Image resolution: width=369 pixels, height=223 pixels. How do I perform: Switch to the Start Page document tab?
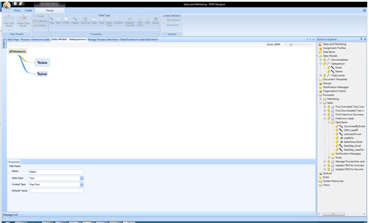(13, 40)
